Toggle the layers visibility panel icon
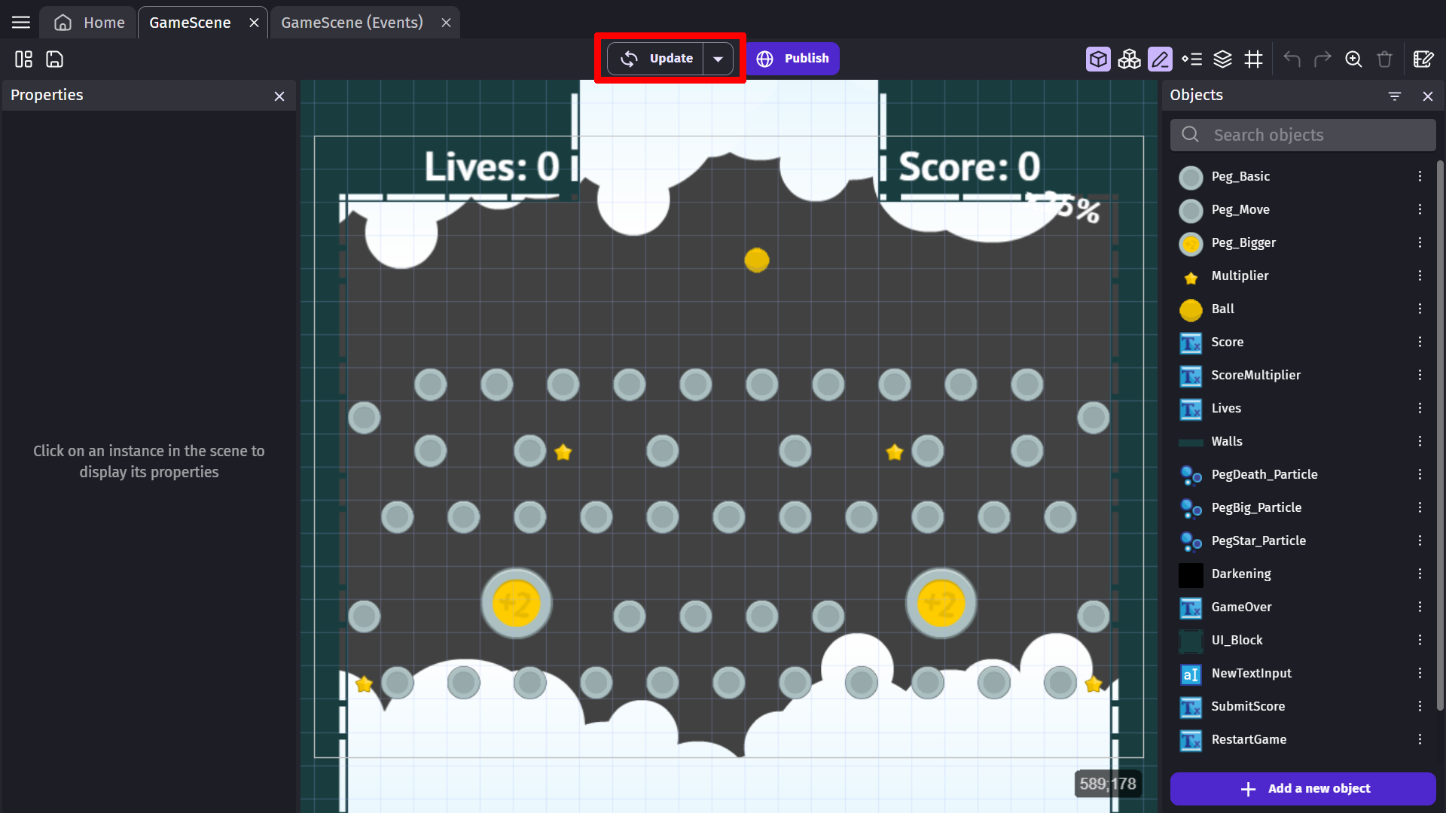The width and height of the screenshot is (1446, 813). (1222, 59)
